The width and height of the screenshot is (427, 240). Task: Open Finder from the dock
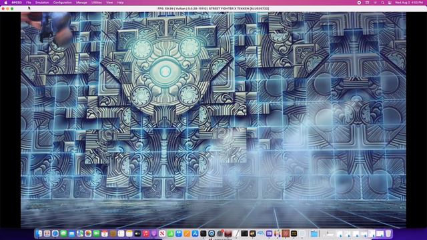(39, 233)
